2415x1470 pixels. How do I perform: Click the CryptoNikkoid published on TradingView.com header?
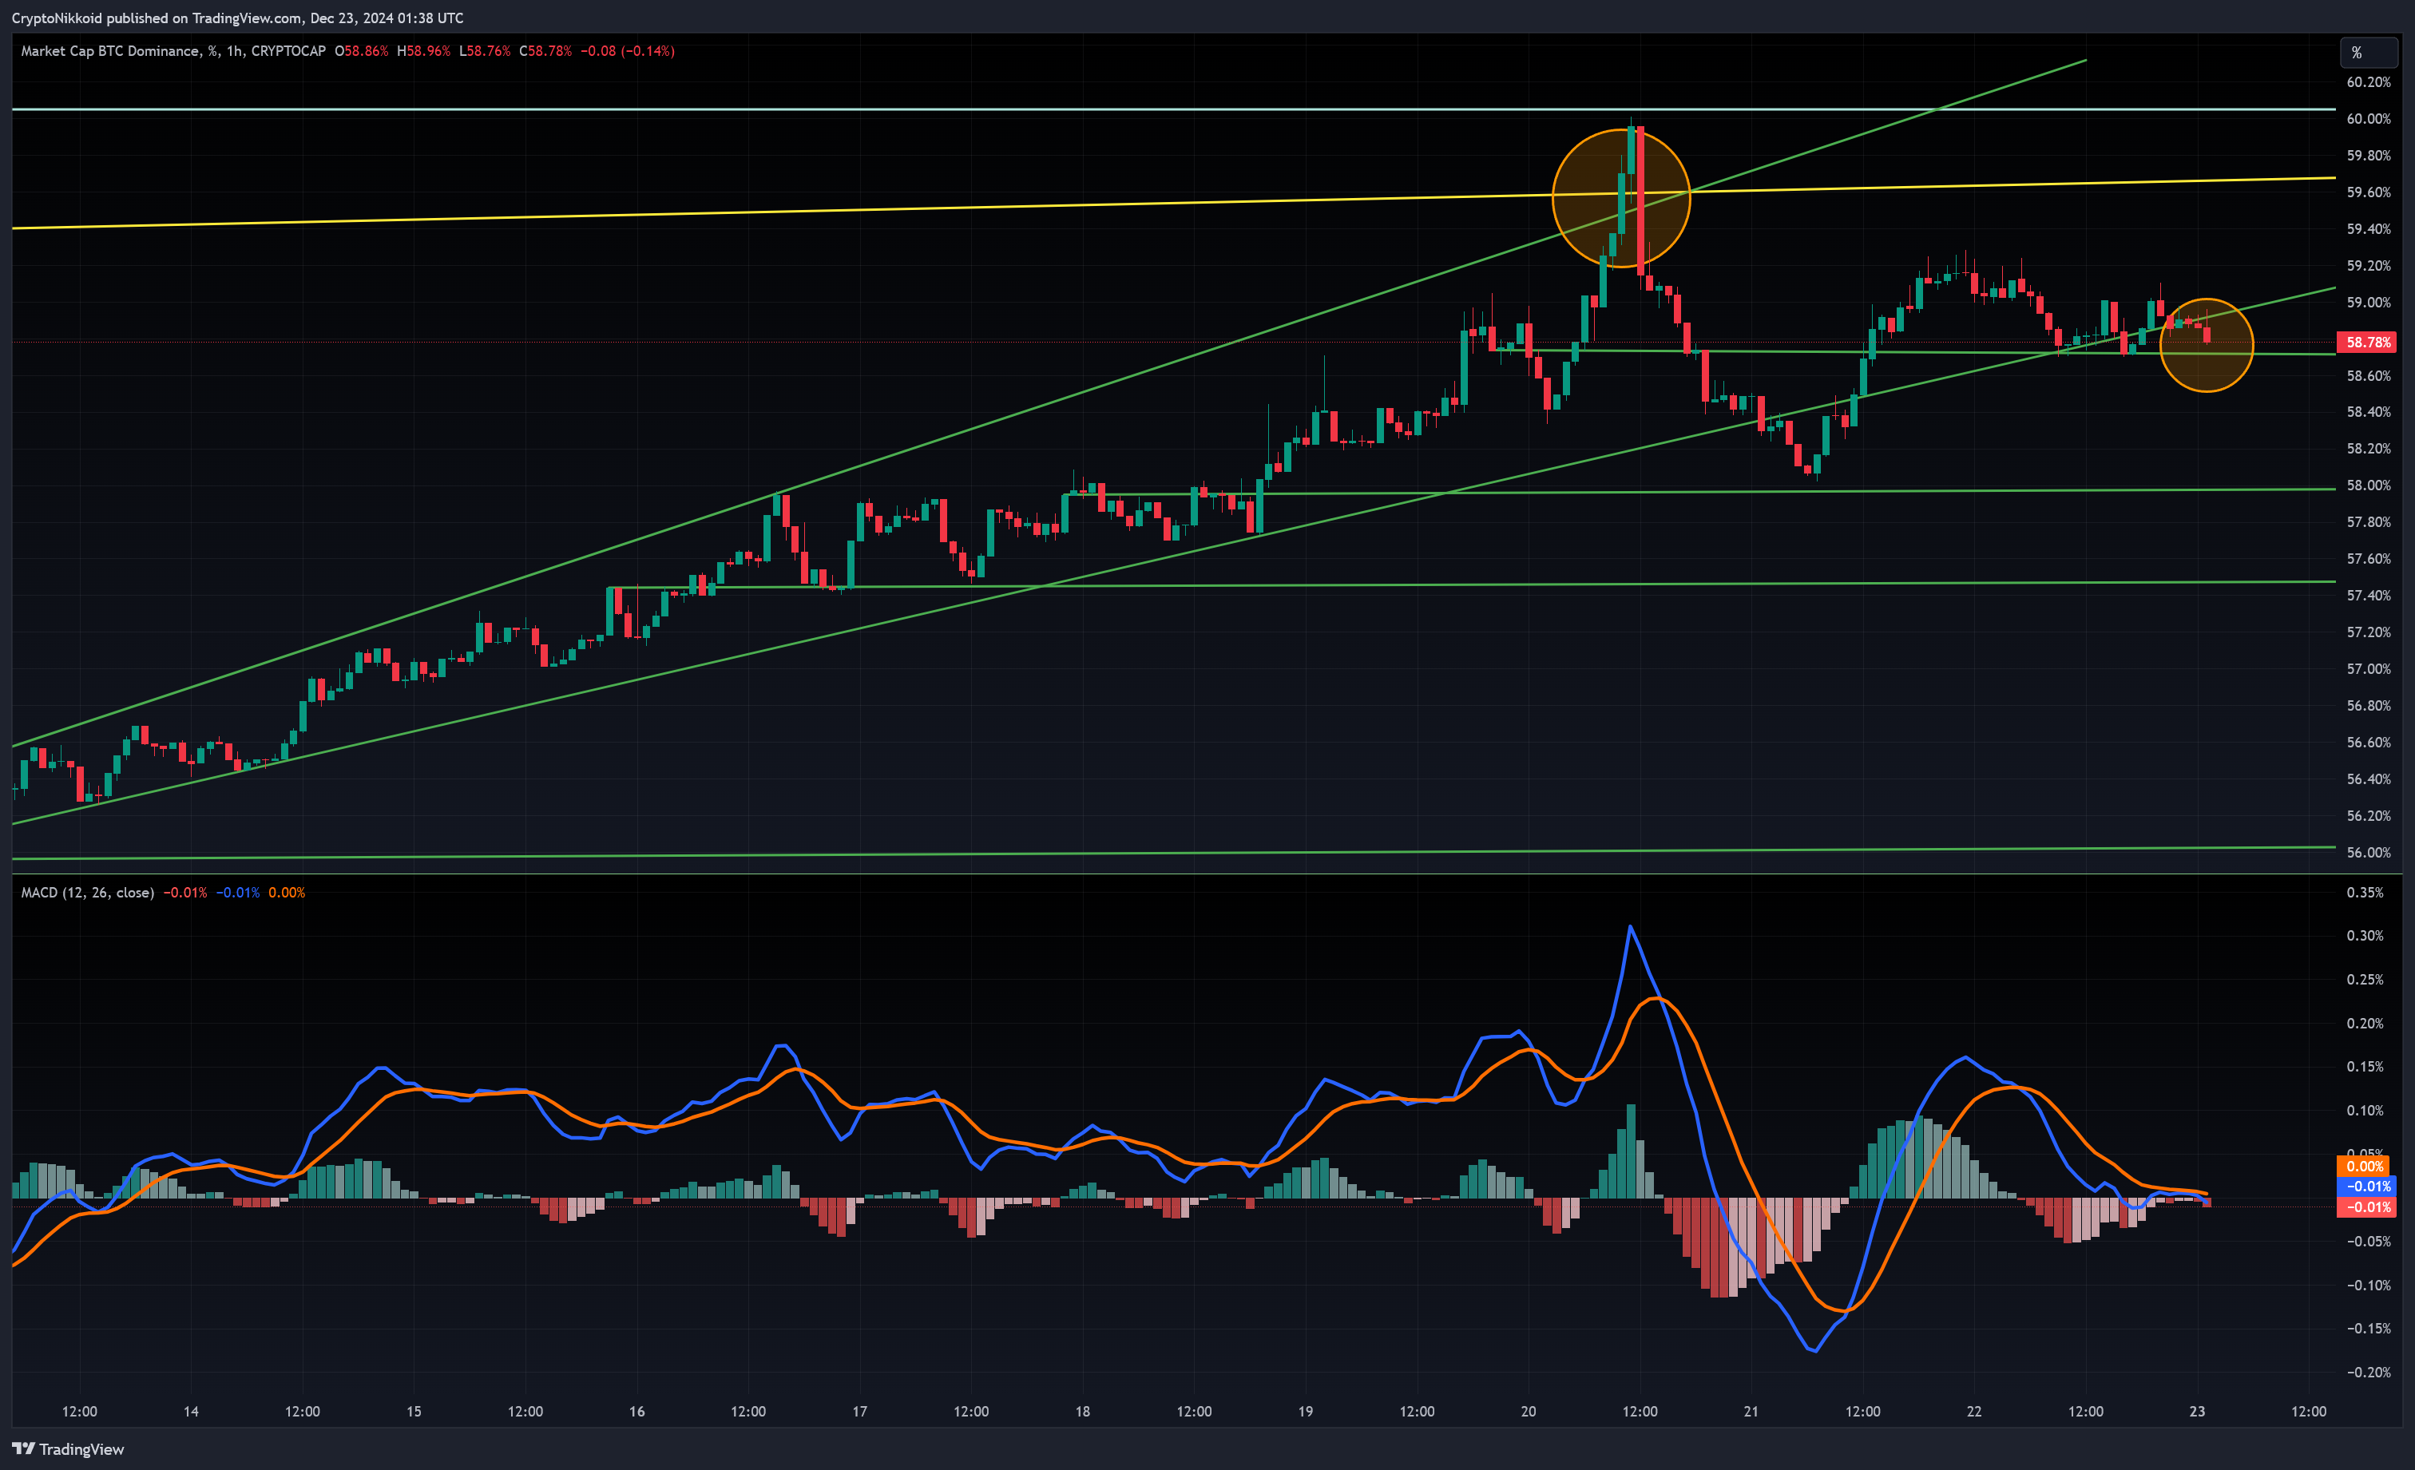click(x=237, y=18)
